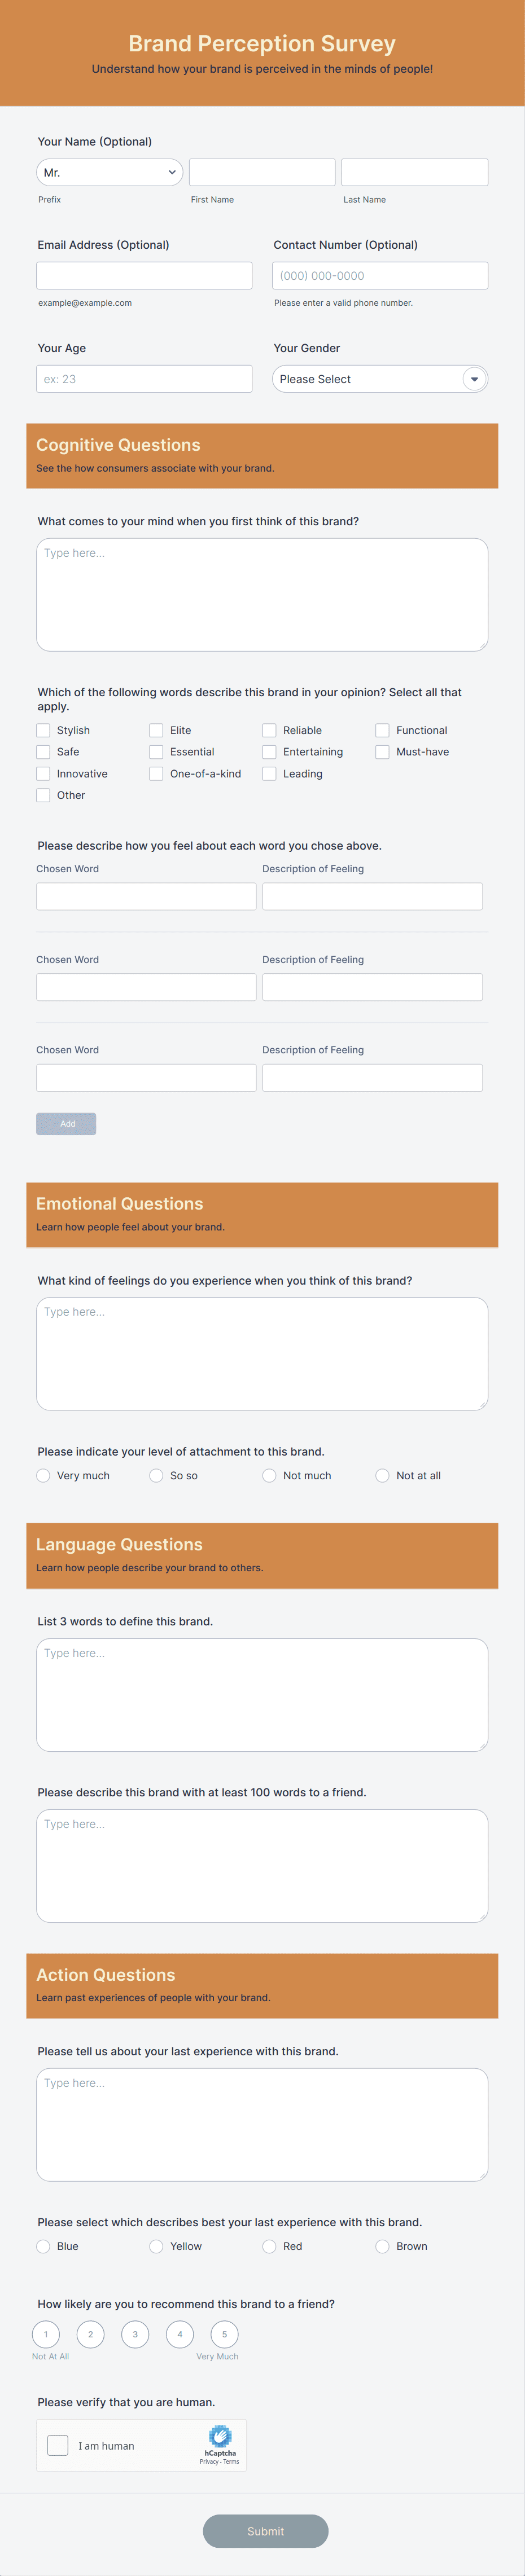Select 'Not at all' attachment level
This screenshot has width=525, height=2576.
pos(382,1475)
